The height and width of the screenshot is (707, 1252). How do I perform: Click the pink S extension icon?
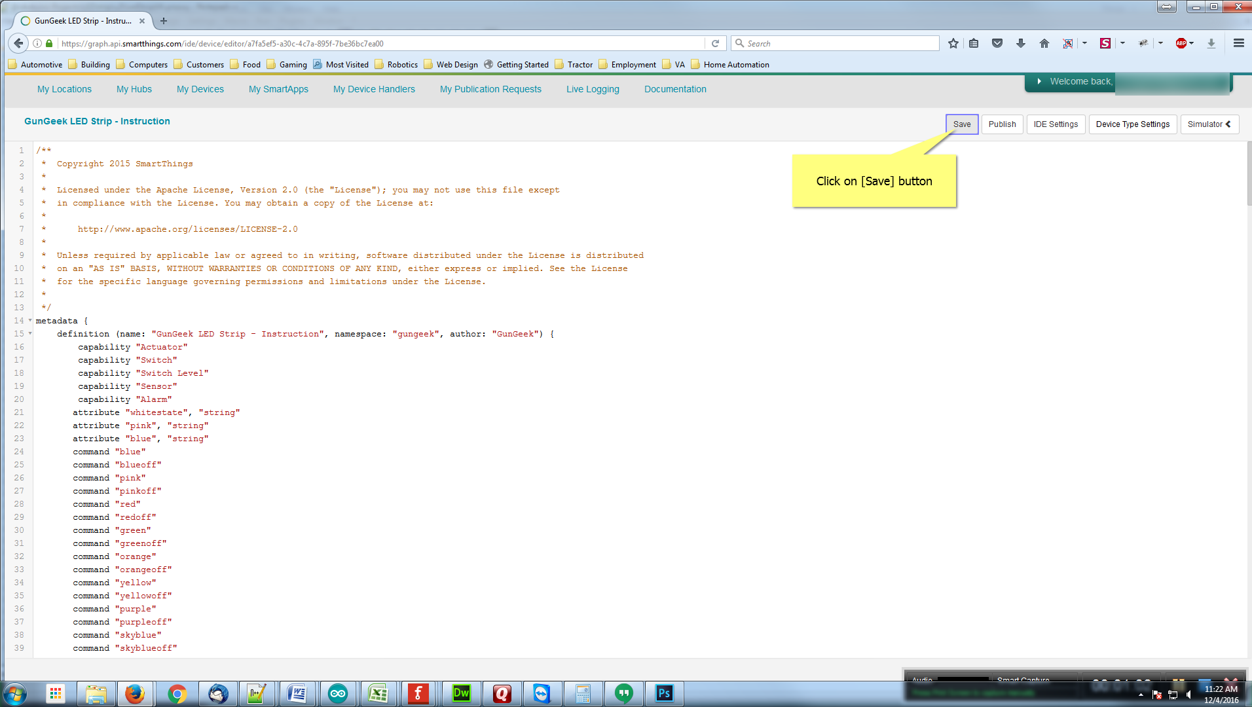1105,43
